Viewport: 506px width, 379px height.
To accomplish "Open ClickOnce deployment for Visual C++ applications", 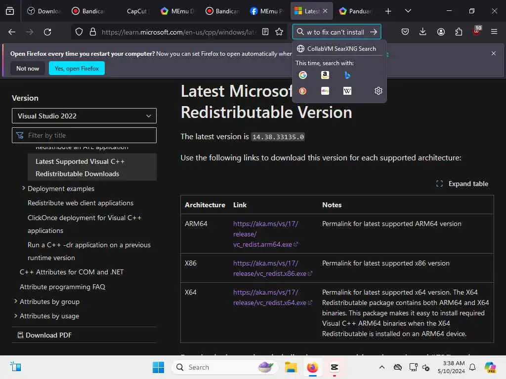I will pyautogui.click(x=84, y=225).
